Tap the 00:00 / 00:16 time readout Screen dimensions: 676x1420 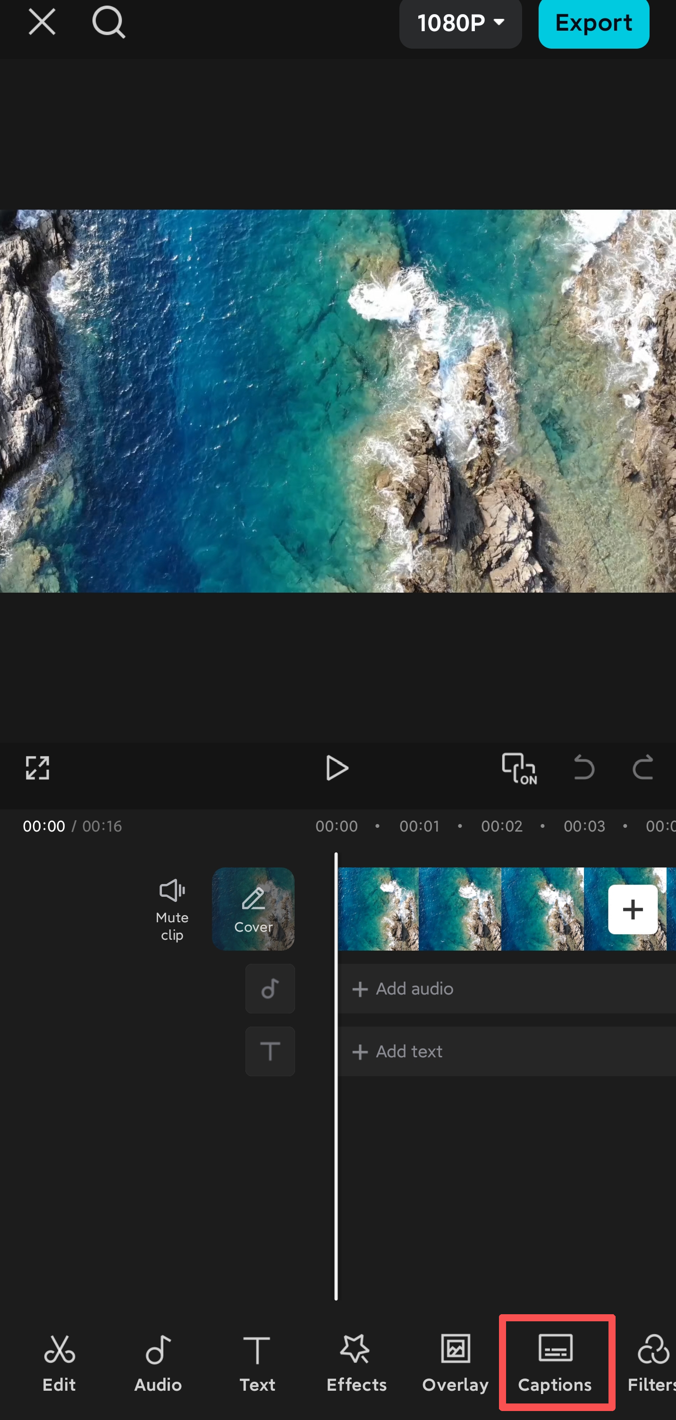pos(72,826)
